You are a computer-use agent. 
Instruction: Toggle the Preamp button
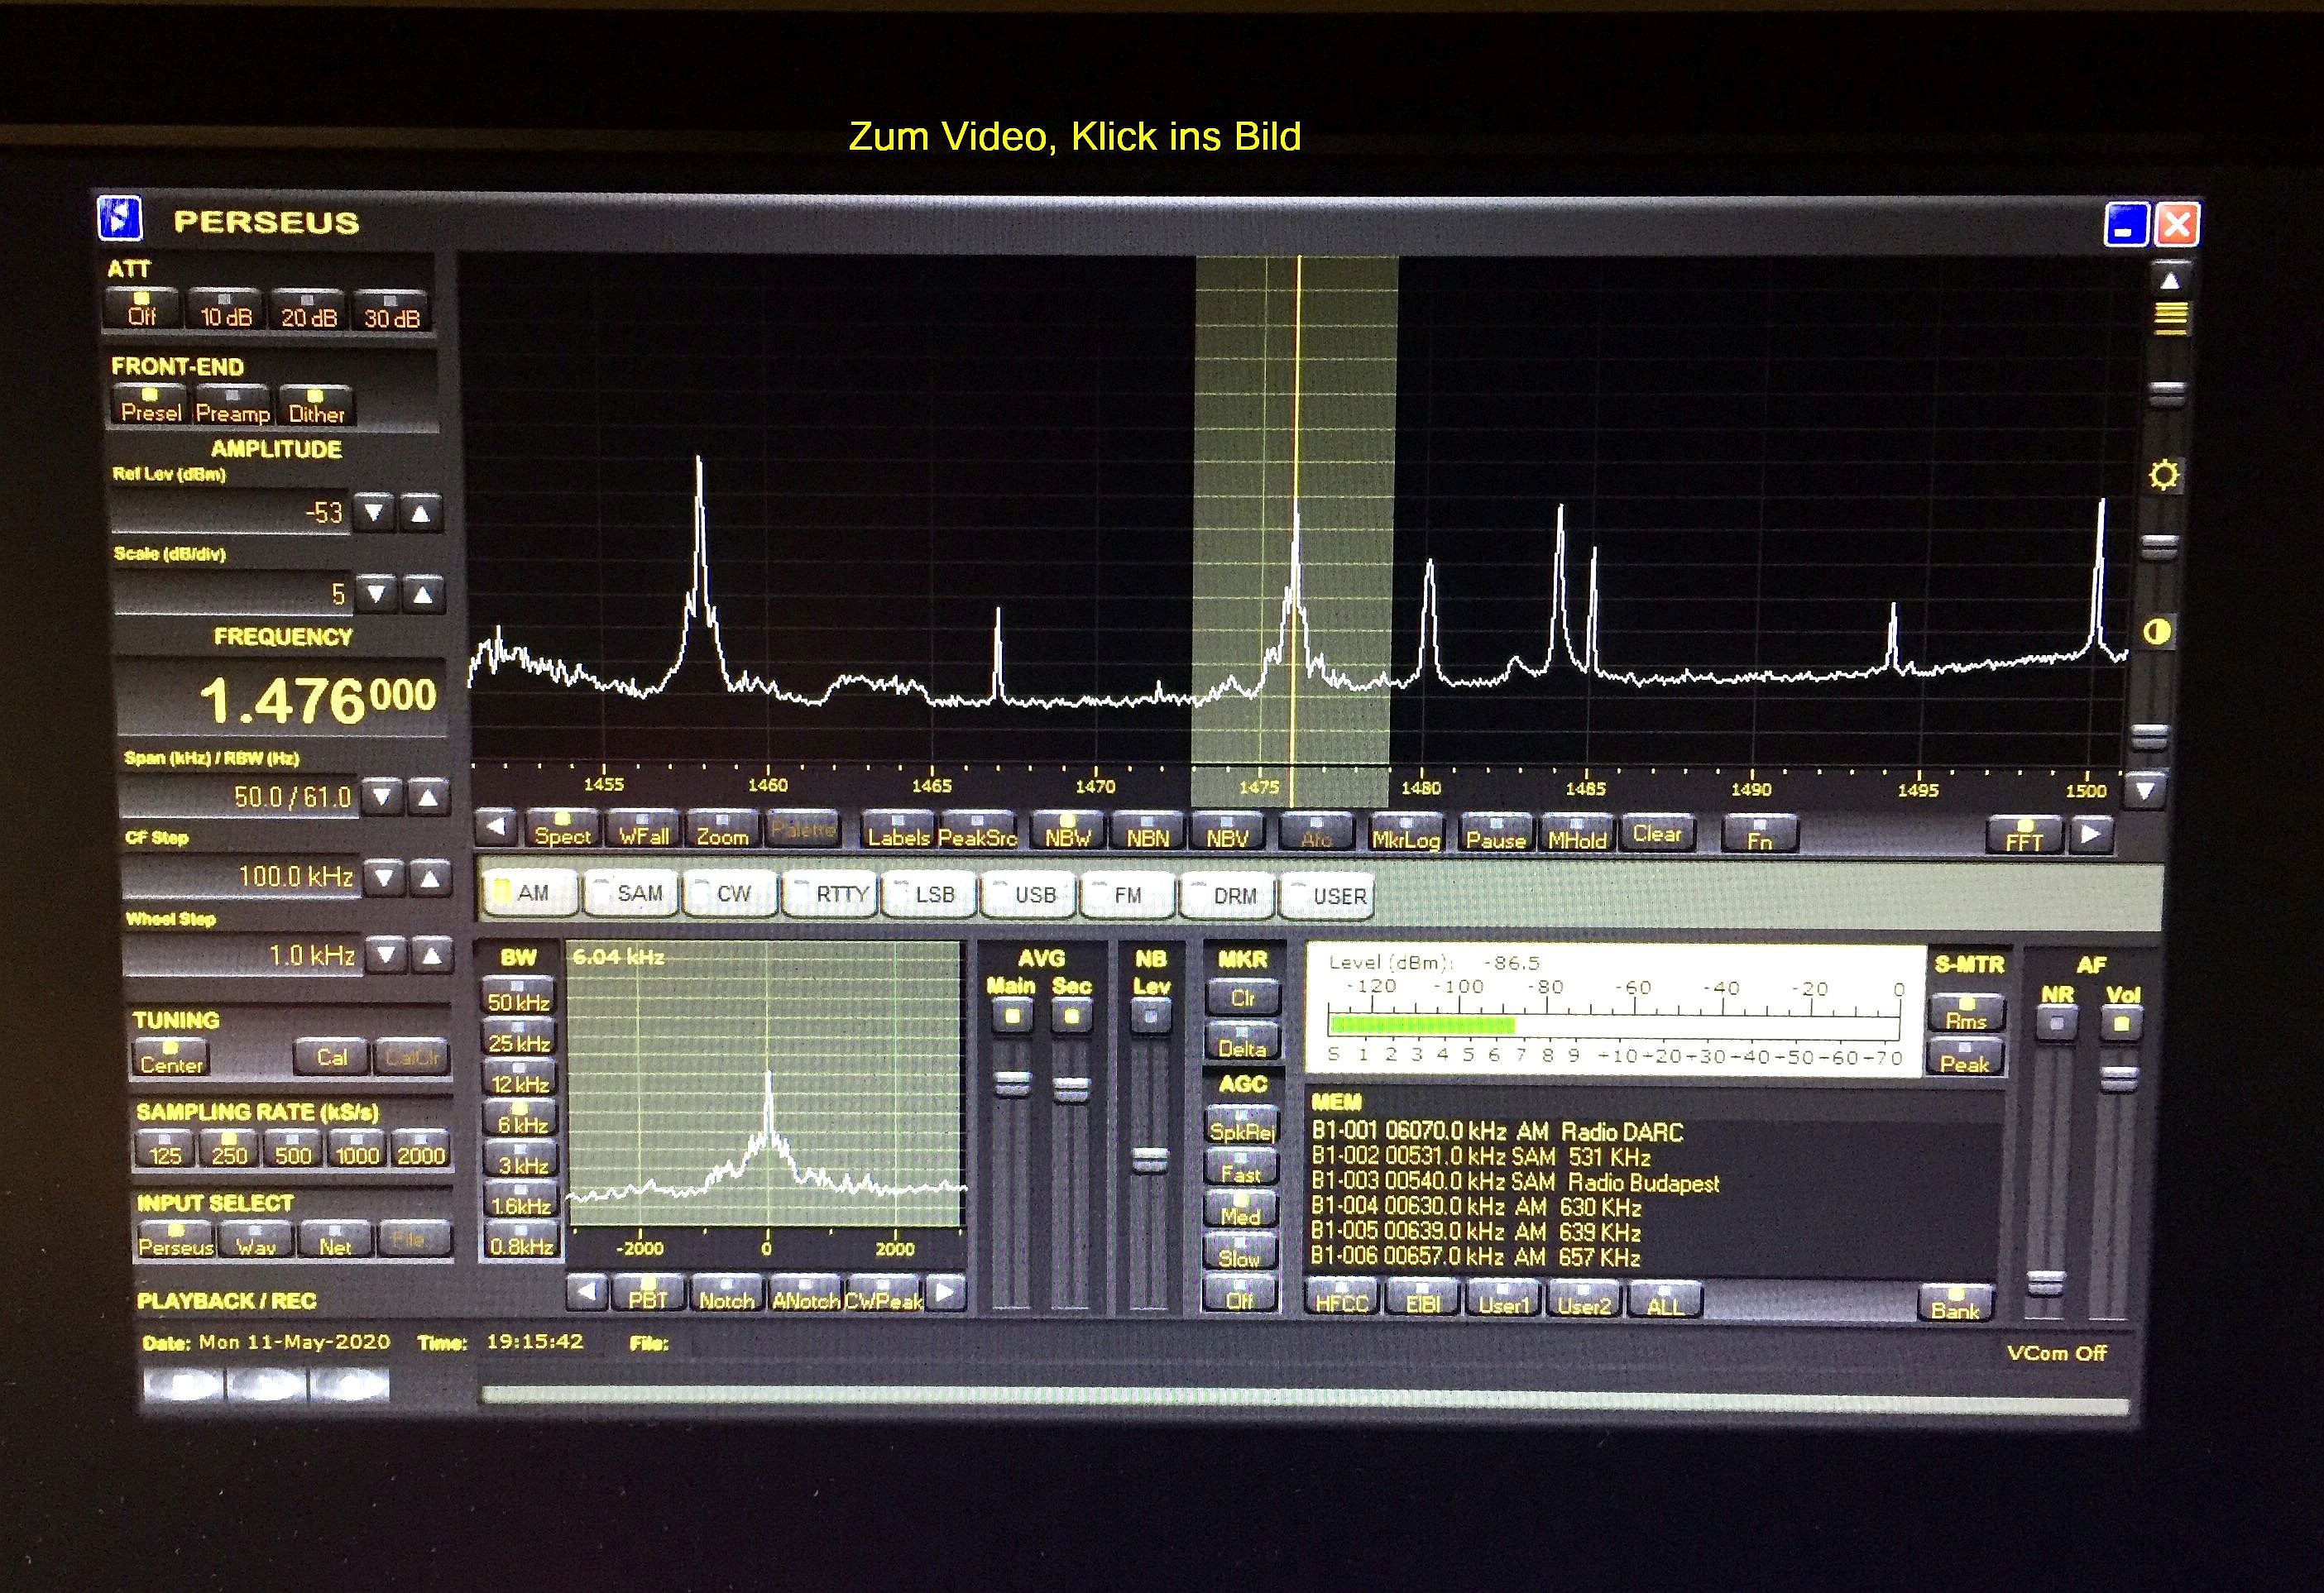232,407
